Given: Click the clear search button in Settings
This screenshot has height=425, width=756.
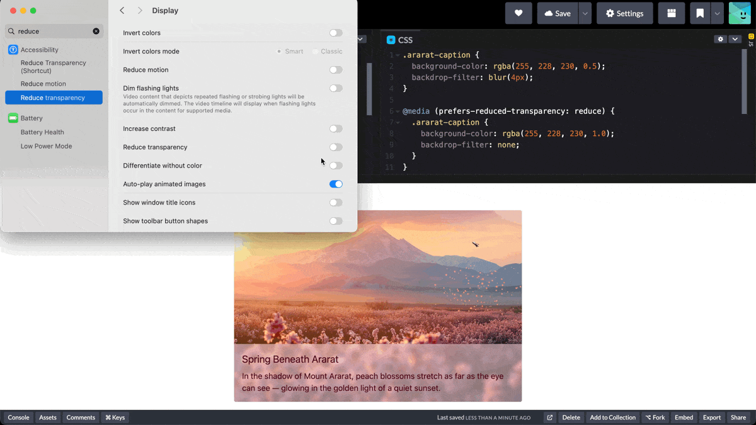Looking at the screenshot, I should (x=96, y=31).
